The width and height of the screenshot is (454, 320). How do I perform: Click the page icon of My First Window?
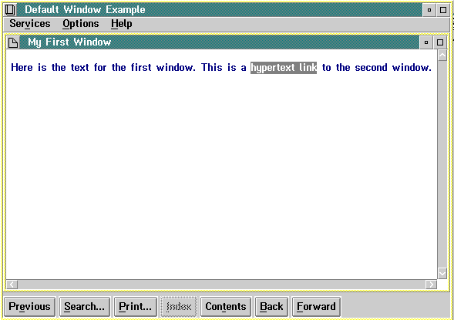coord(13,42)
